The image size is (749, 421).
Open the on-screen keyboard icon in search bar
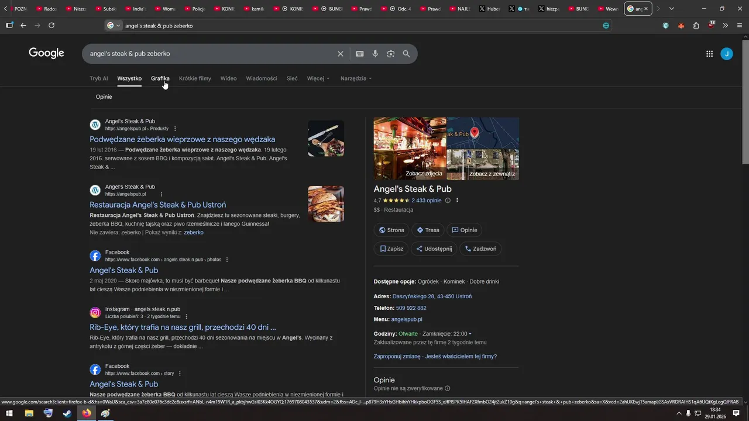(360, 54)
